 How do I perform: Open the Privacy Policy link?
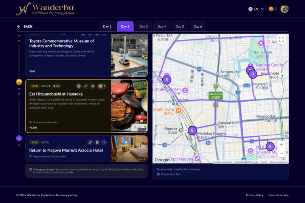coord(254,195)
